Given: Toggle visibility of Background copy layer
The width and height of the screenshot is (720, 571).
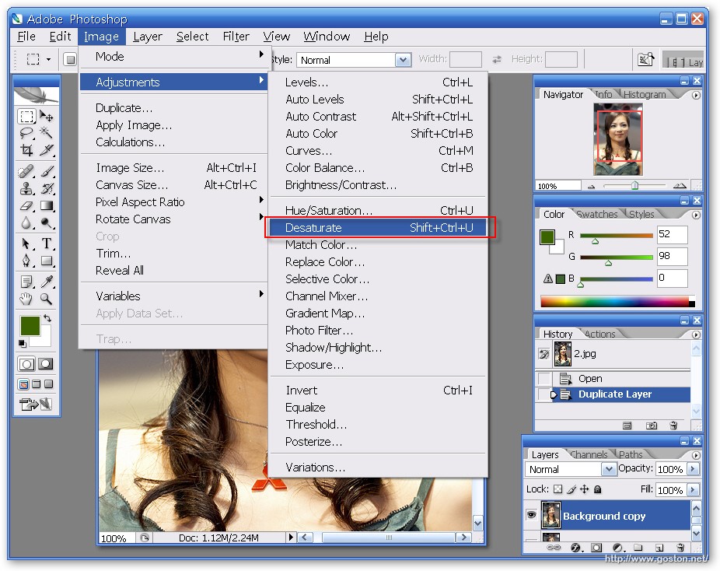Looking at the screenshot, I should click(531, 515).
